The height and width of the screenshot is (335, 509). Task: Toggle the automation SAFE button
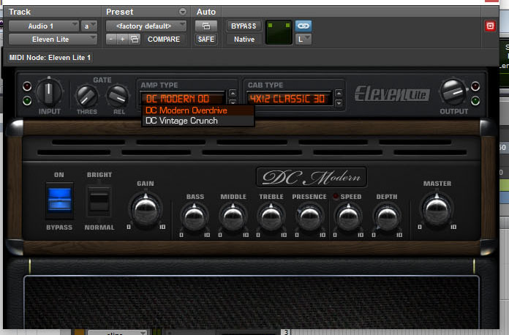(206, 39)
